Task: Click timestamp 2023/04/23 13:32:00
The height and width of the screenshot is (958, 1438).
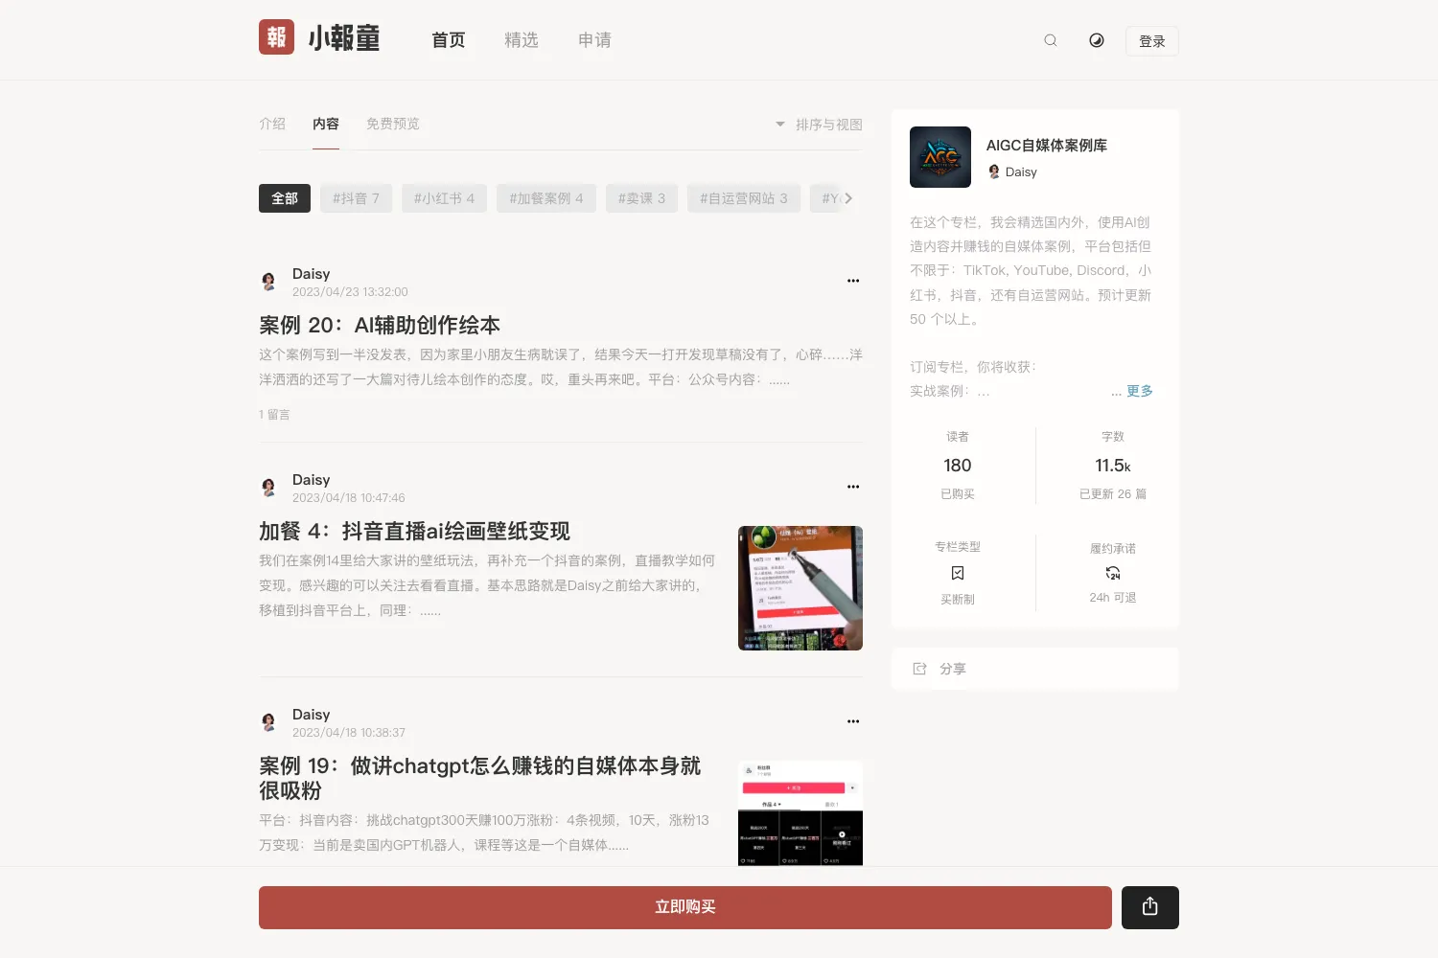Action: tap(350, 292)
